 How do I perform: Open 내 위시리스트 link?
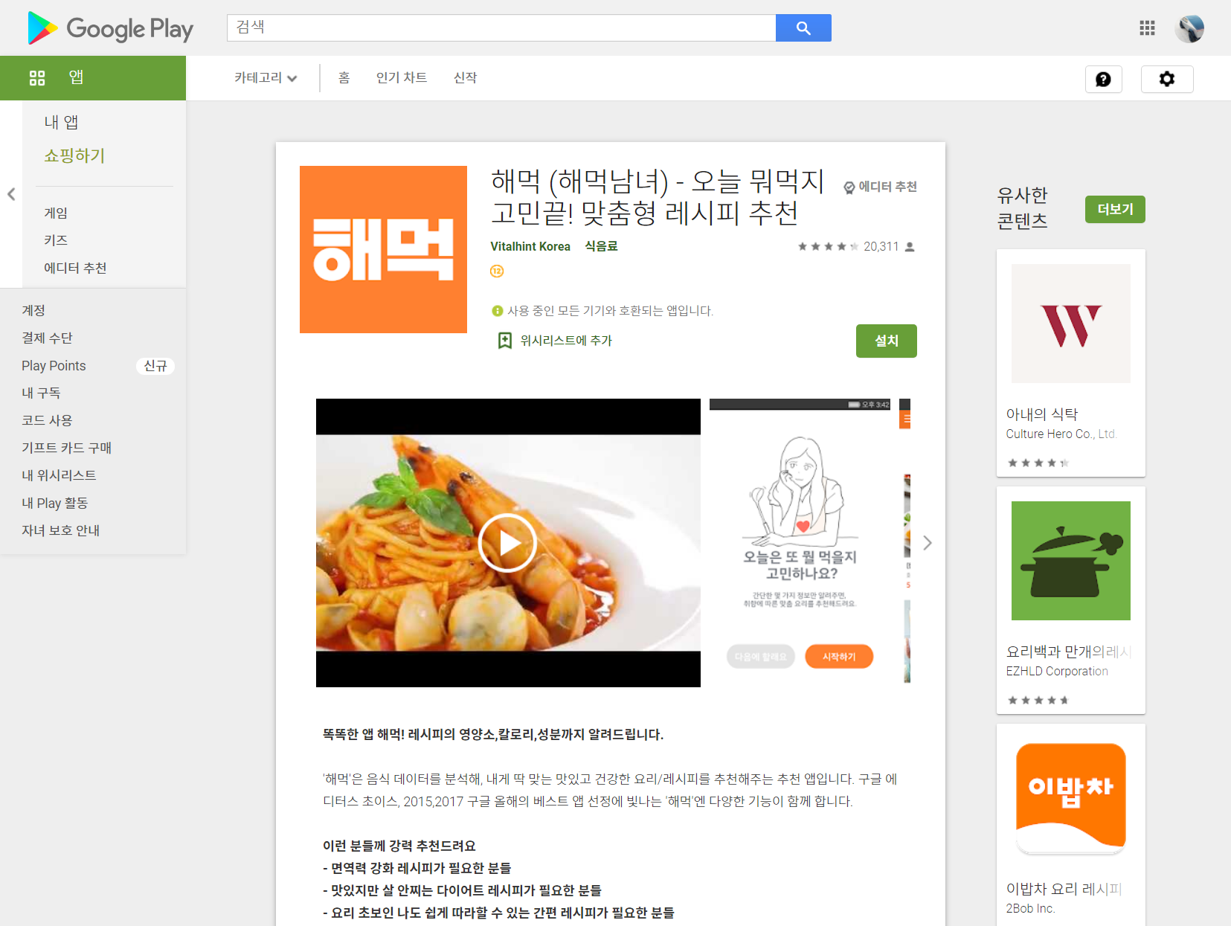(x=59, y=476)
